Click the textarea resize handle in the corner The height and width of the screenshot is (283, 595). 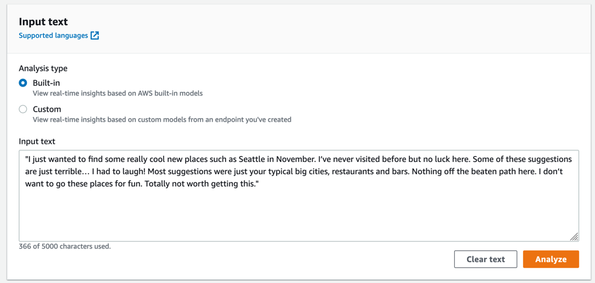(575, 237)
